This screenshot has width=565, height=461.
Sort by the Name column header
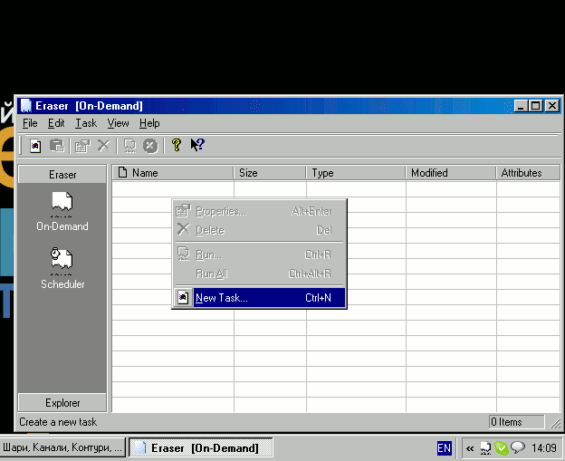(173, 173)
